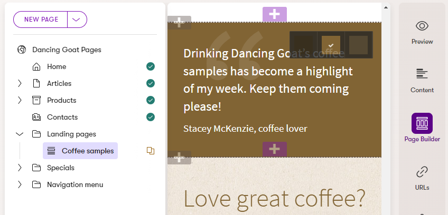
Task: Click the dark purple add widget button below the quote
Action: pyautogui.click(x=274, y=149)
